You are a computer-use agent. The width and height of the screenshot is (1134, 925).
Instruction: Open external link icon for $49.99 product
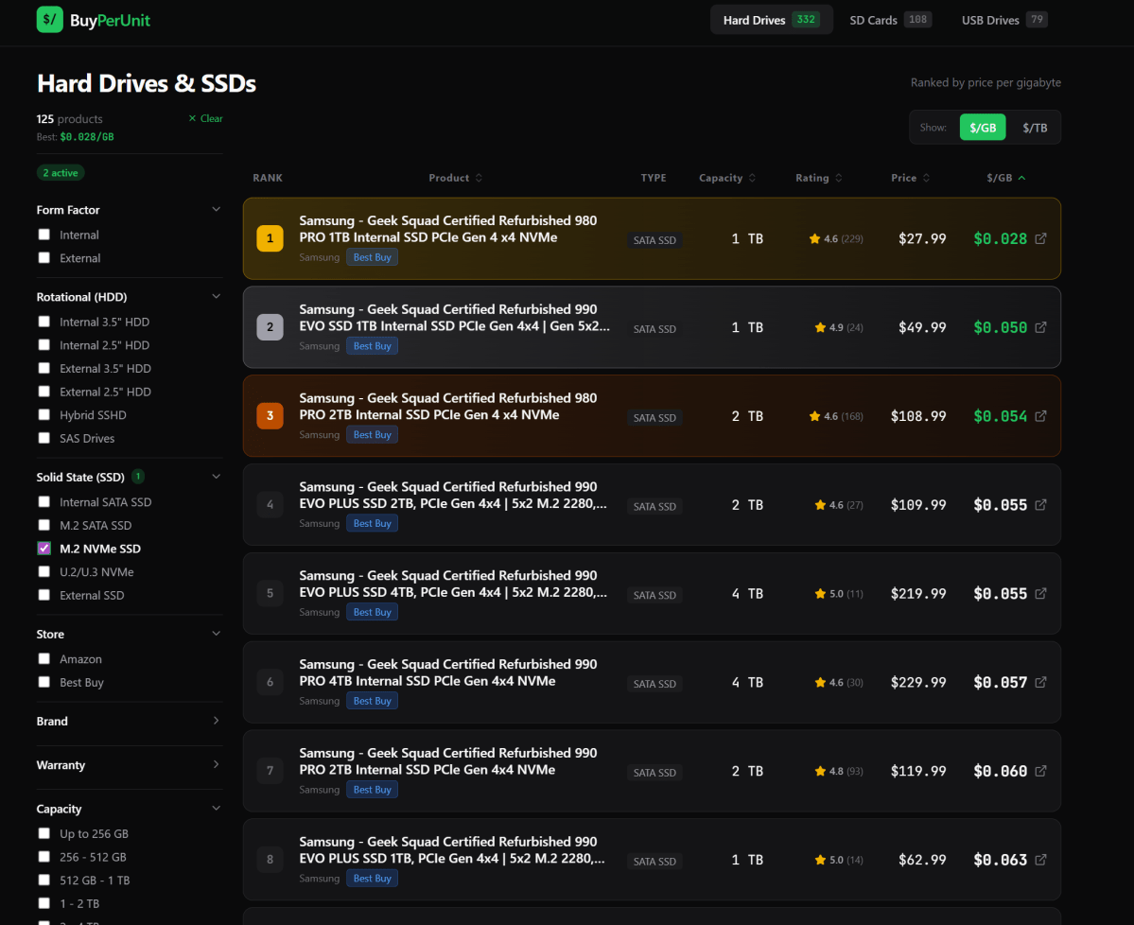click(x=1040, y=328)
